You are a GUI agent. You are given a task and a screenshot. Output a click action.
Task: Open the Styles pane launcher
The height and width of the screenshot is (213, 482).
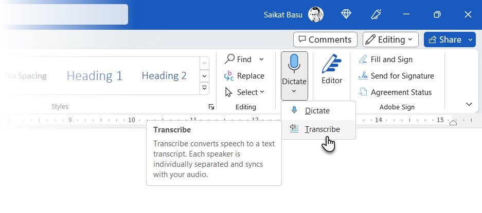pos(211,107)
